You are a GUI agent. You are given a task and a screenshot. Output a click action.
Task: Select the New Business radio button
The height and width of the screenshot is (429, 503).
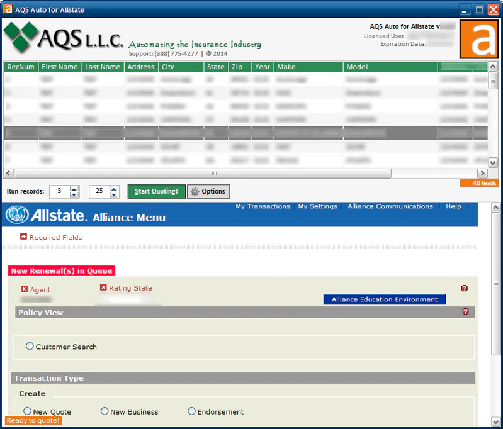(105, 411)
